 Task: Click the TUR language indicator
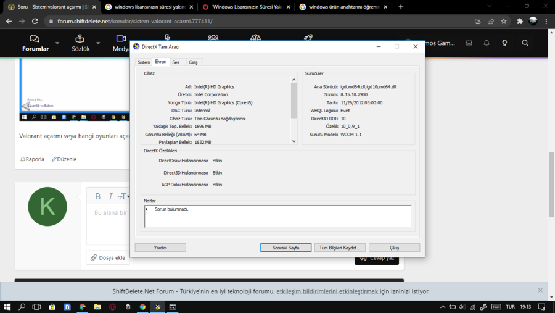pos(510,307)
